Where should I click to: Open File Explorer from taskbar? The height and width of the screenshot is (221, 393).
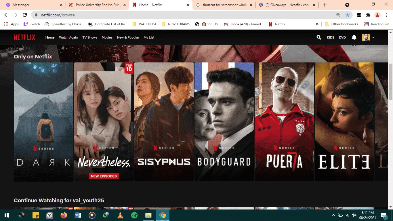click(x=148, y=215)
